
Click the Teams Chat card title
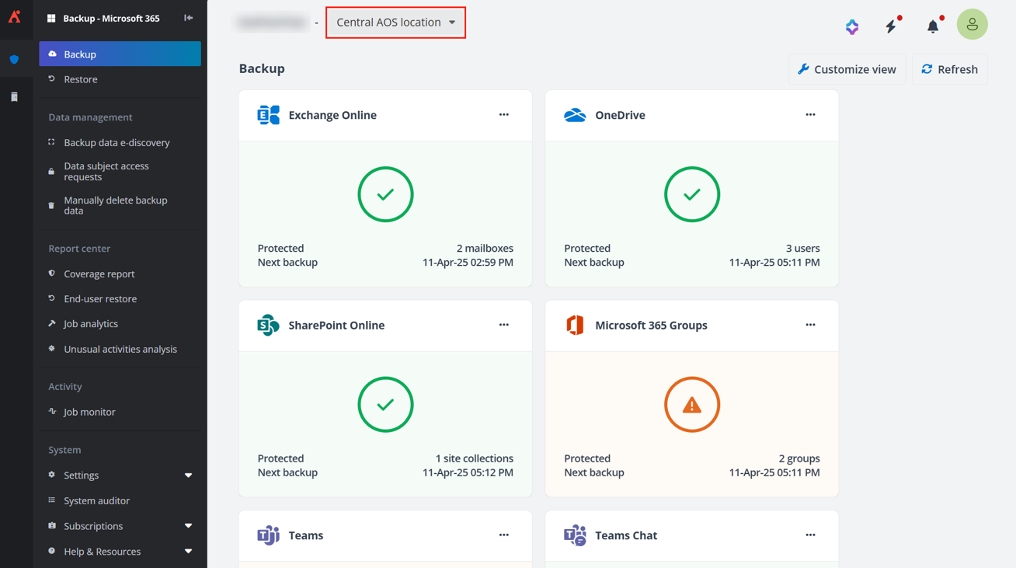625,535
